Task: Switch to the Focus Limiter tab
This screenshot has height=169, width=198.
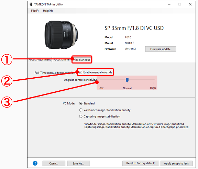Action: [62, 59]
